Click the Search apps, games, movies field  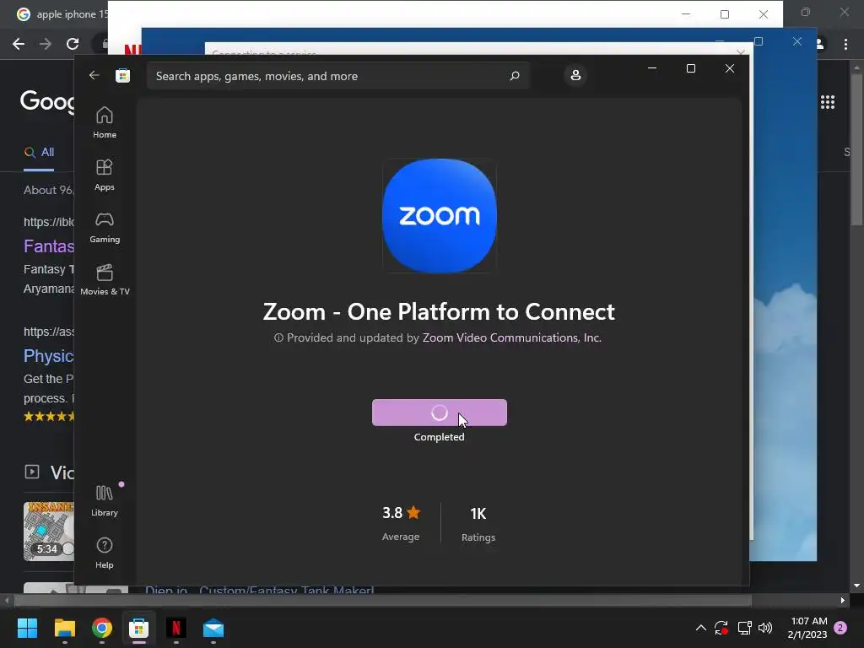click(x=337, y=75)
